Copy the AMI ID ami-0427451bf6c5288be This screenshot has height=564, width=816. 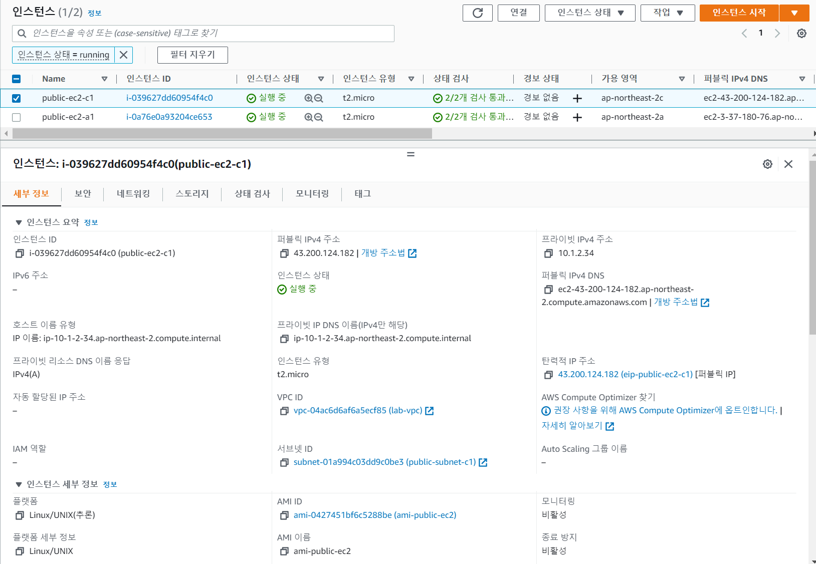pyautogui.click(x=284, y=515)
